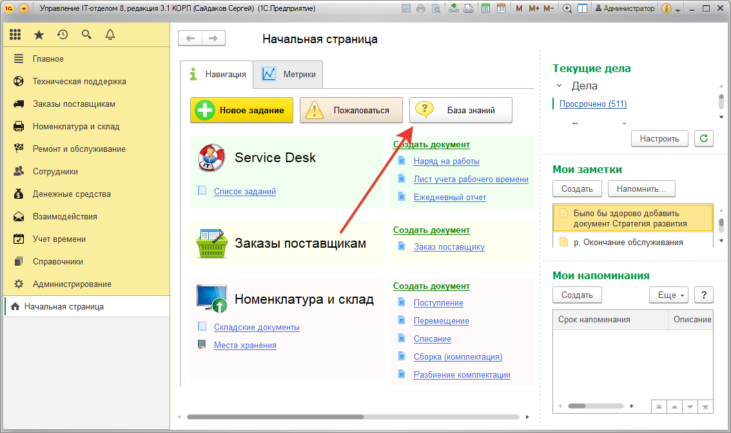Viewport: 731px width, 433px height.
Task: Switch to the Навигация tab
Action: [217, 75]
